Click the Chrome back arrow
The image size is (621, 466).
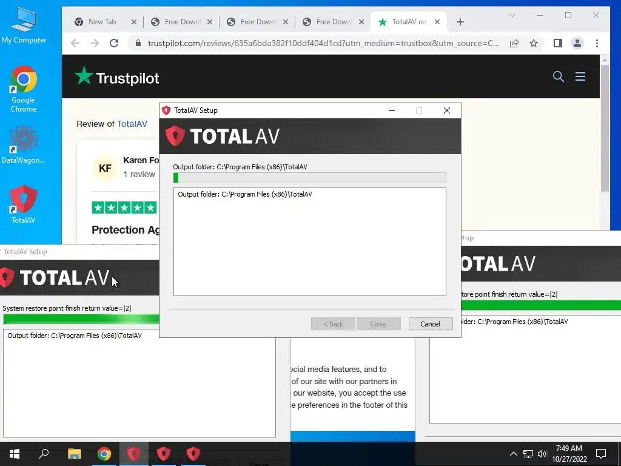(75, 43)
